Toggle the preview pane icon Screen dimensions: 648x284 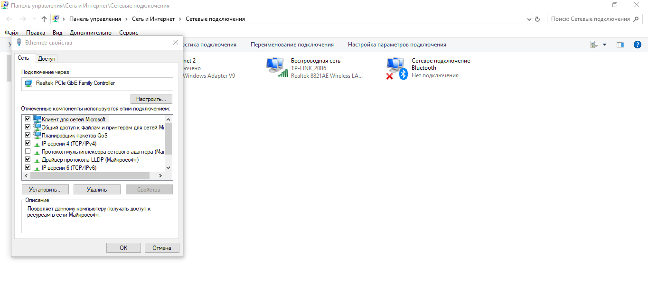(620, 45)
